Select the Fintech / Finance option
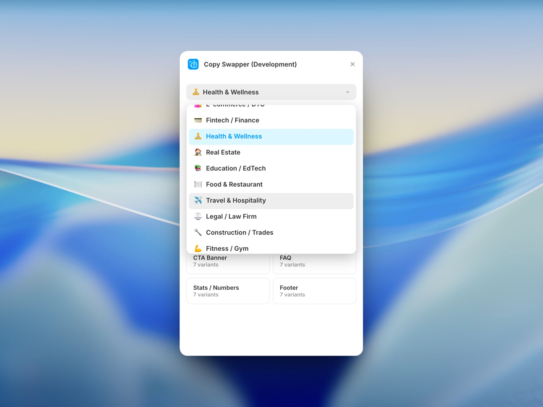Viewport: 543px width, 407px height. (233, 120)
